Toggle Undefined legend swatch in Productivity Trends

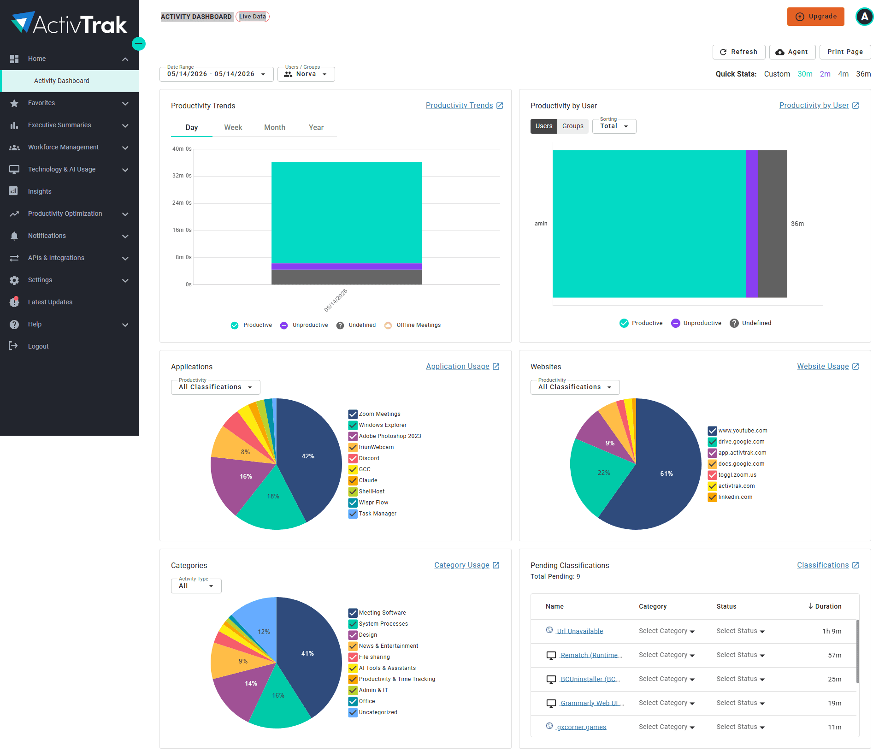(340, 326)
